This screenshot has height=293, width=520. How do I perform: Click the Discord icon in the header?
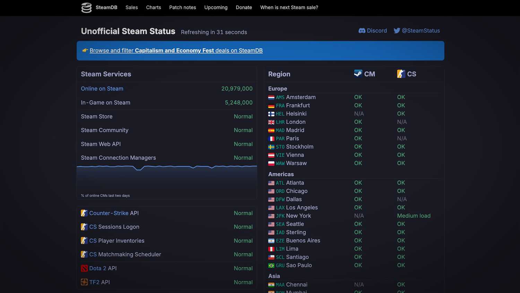click(362, 31)
